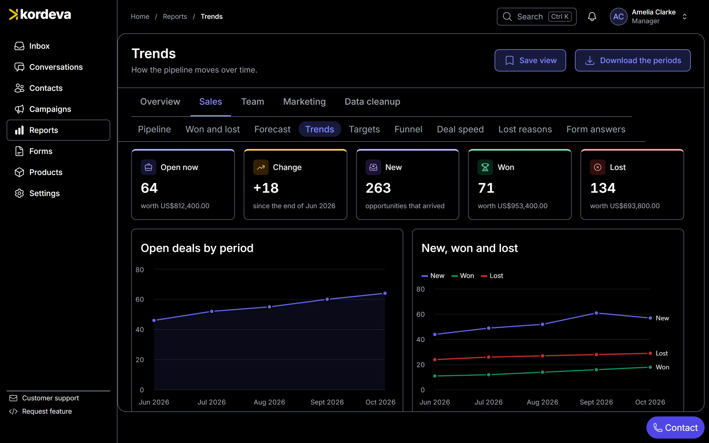Click Download the periods button
The image size is (709, 443).
point(633,60)
